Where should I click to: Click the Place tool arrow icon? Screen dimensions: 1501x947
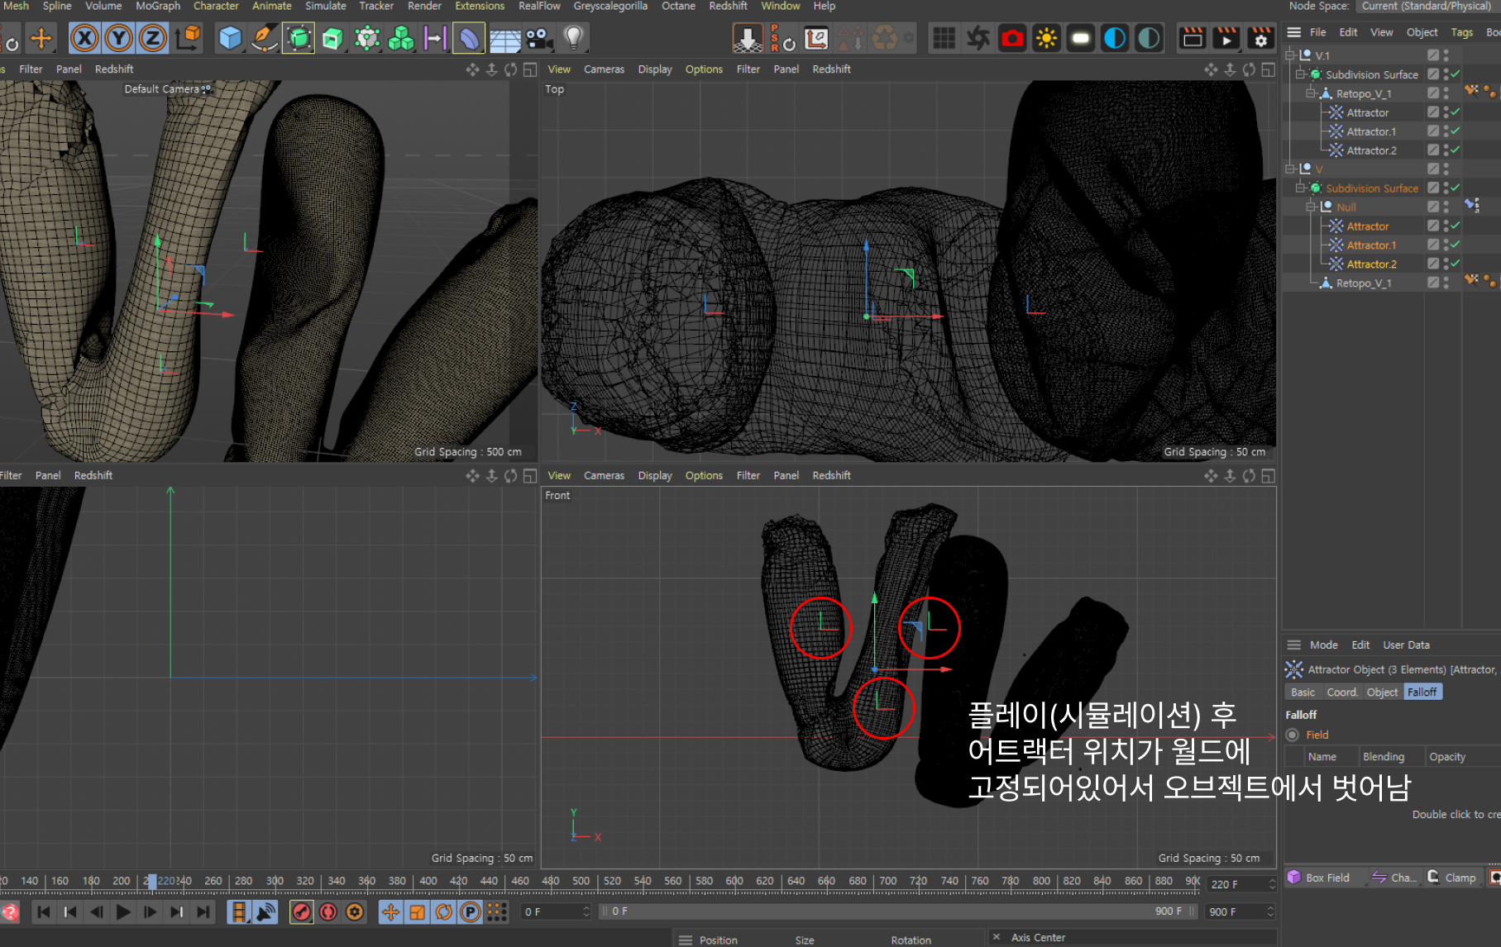[x=748, y=38]
